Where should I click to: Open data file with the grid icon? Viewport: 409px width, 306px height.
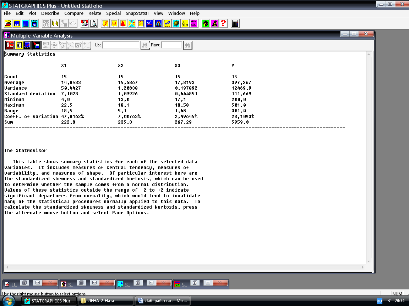(26, 23)
